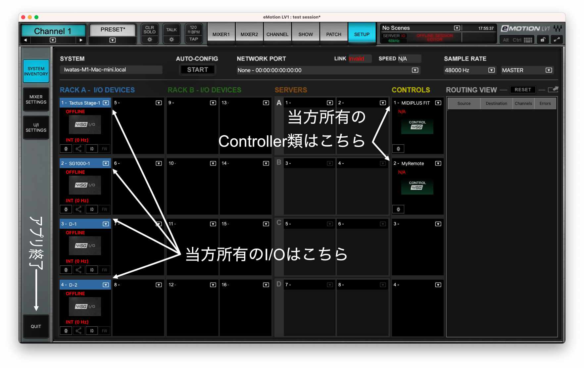Click the gear under CLR SOLO
Image resolution: width=584 pixels, height=368 pixels.
150,40
